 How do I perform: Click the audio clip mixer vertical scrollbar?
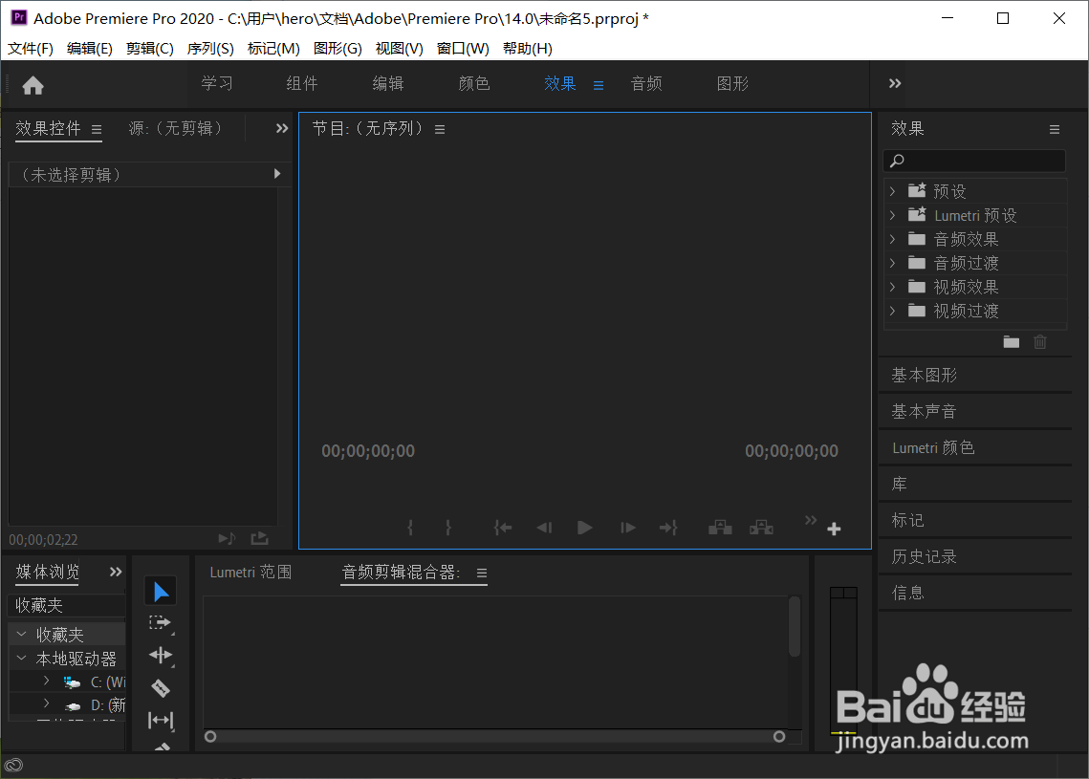(x=795, y=626)
